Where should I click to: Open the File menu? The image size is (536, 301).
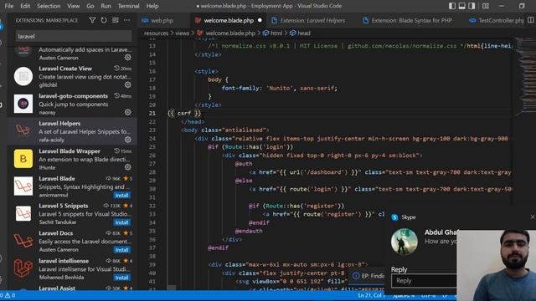point(9,6)
